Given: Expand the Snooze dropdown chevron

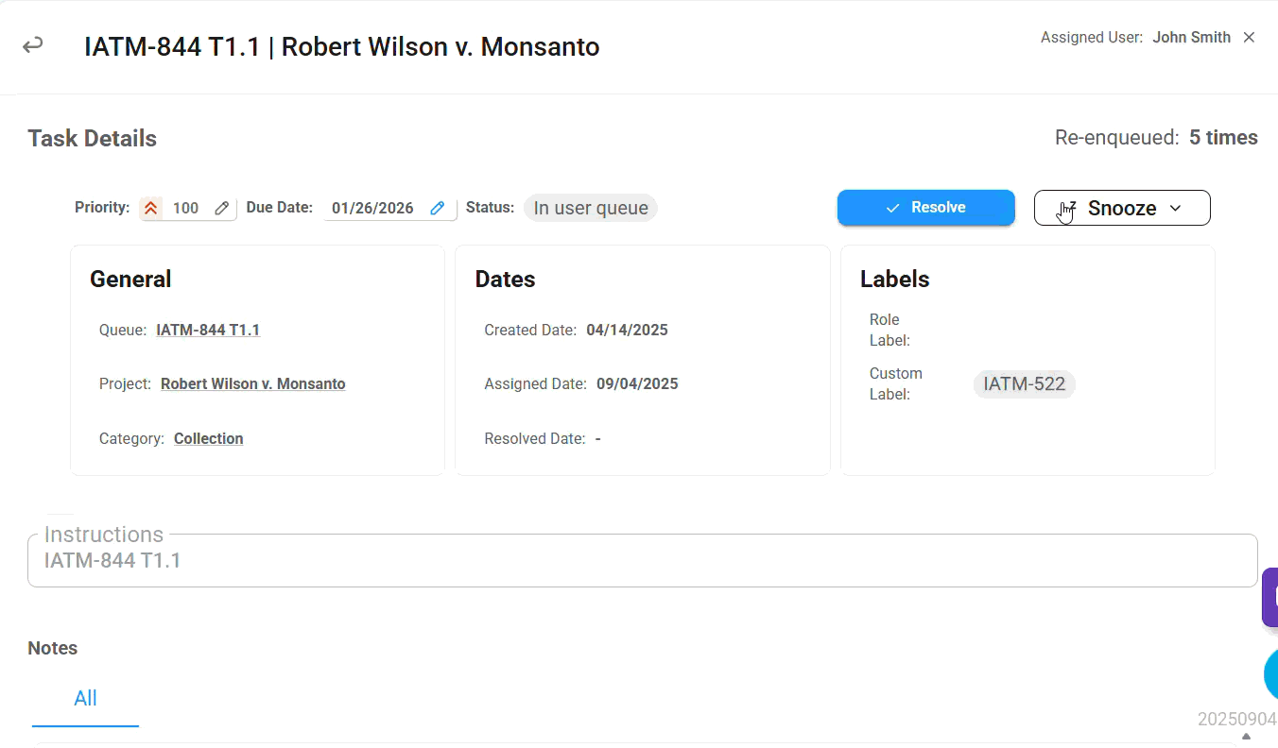Looking at the screenshot, I should (1176, 208).
